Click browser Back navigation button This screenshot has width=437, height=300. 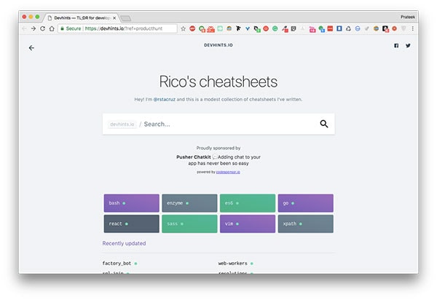(24, 28)
